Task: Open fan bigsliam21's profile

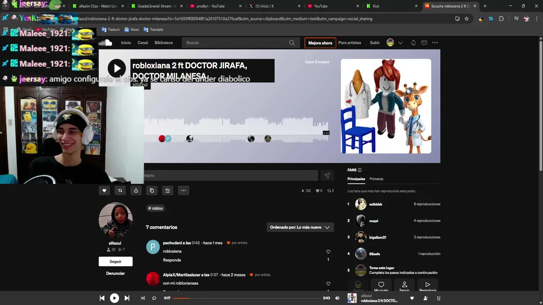Action: (x=378, y=237)
